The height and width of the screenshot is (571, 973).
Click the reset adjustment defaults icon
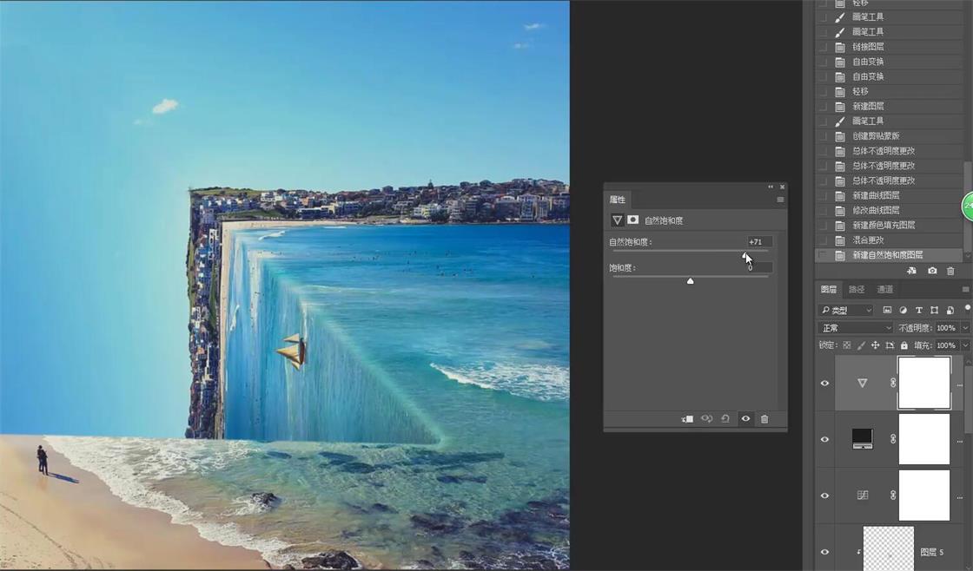click(x=725, y=419)
